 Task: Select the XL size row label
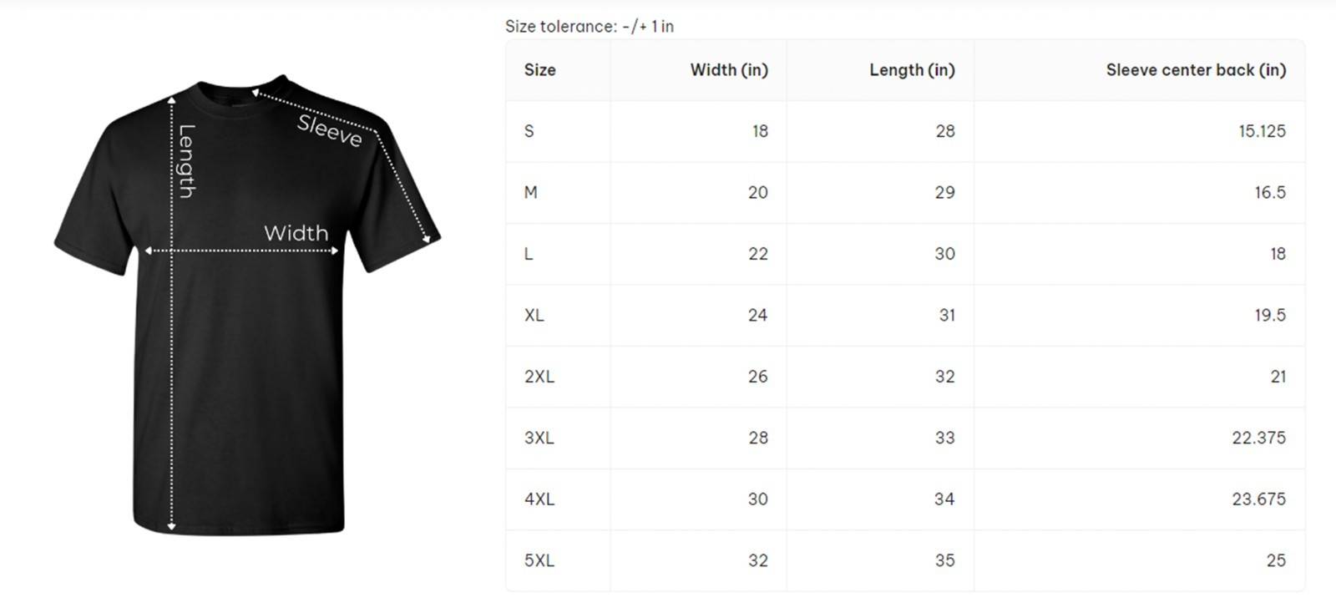[x=534, y=315]
